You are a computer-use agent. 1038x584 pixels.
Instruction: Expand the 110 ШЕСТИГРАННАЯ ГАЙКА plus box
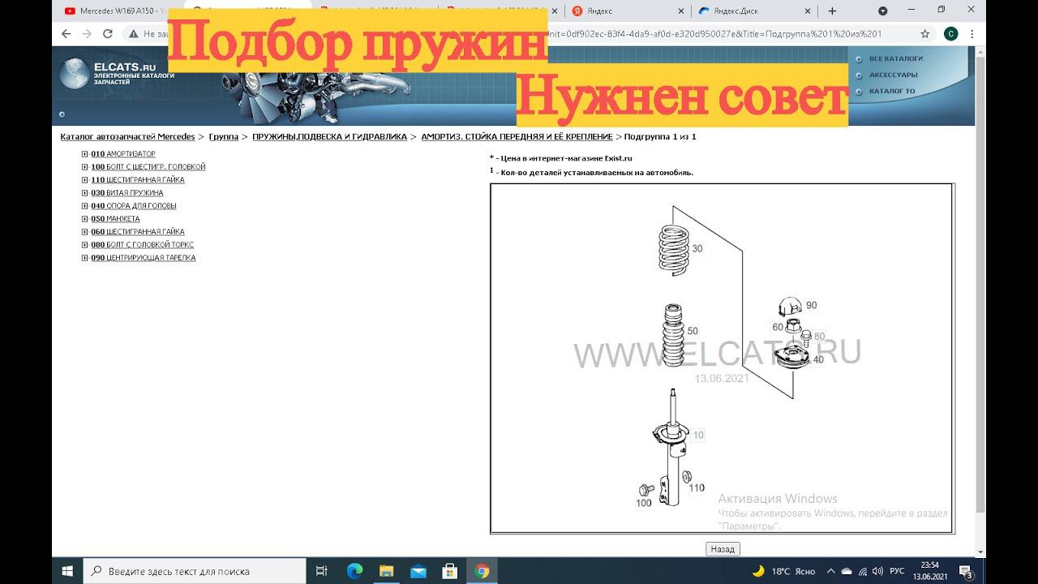click(x=84, y=180)
